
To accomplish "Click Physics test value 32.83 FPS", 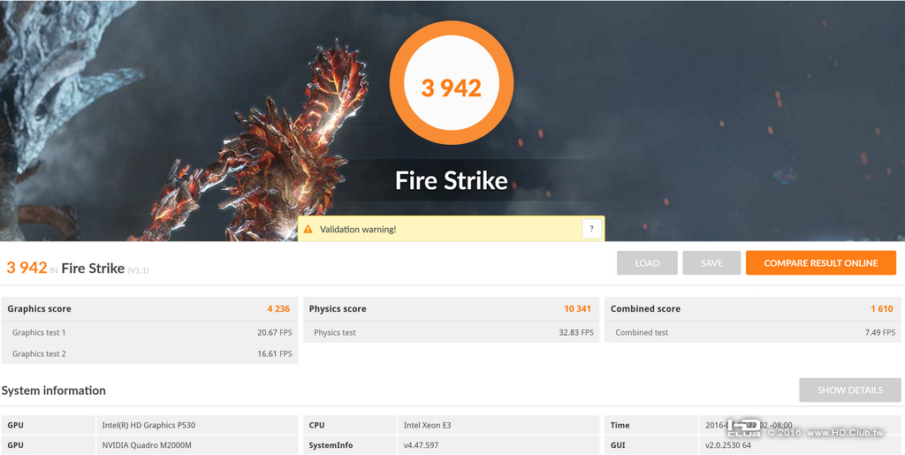I will coord(576,333).
